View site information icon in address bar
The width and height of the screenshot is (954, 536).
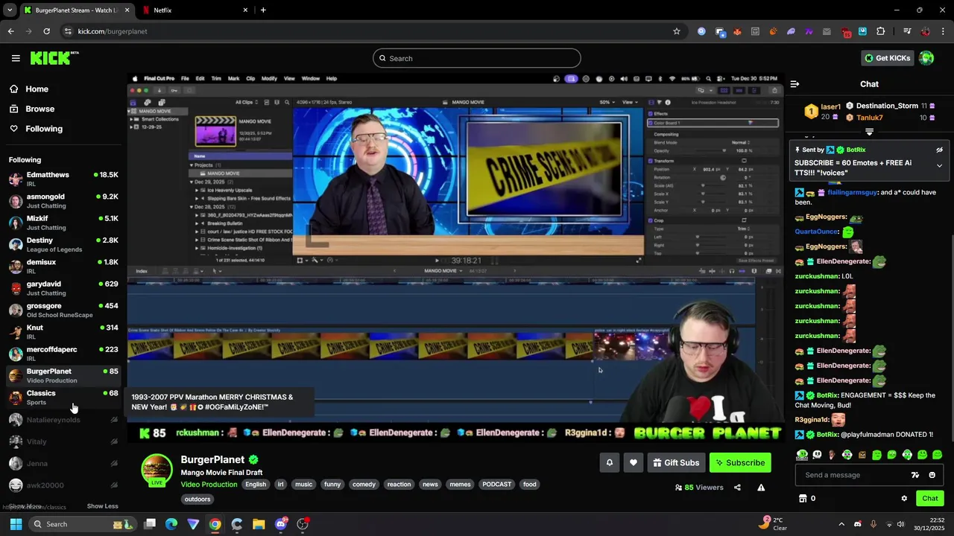68,31
